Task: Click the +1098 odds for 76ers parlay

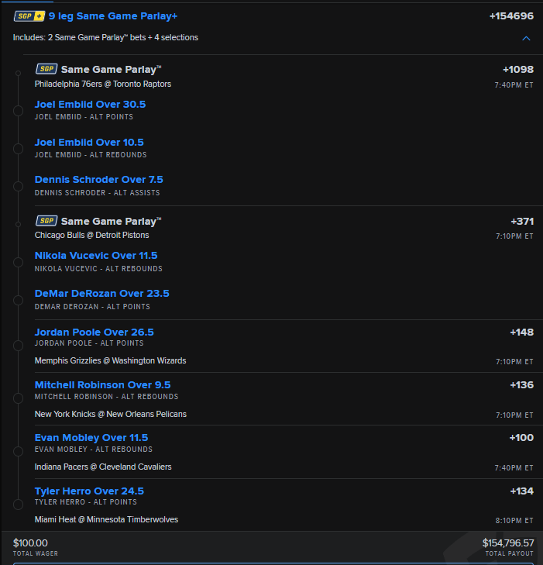Action: coord(517,70)
